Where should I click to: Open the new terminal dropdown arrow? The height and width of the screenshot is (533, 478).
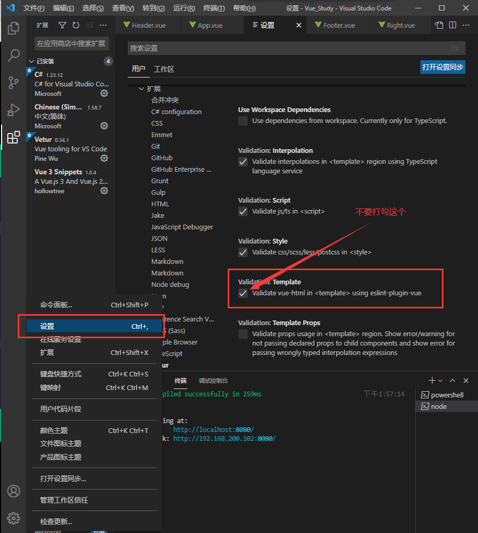click(440, 381)
